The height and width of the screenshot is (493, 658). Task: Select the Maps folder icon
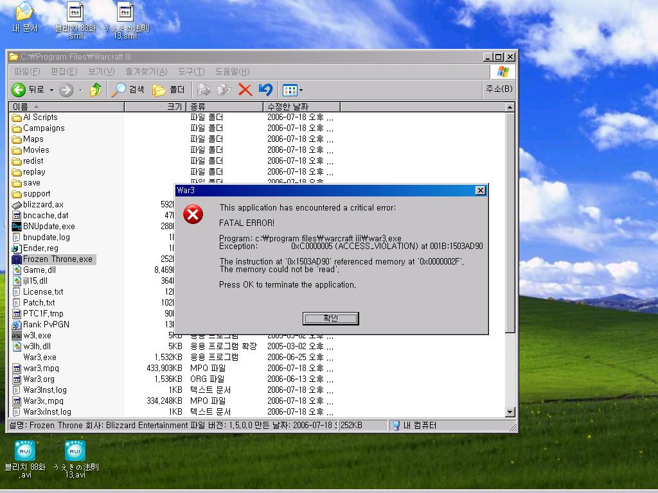pos(16,139)
